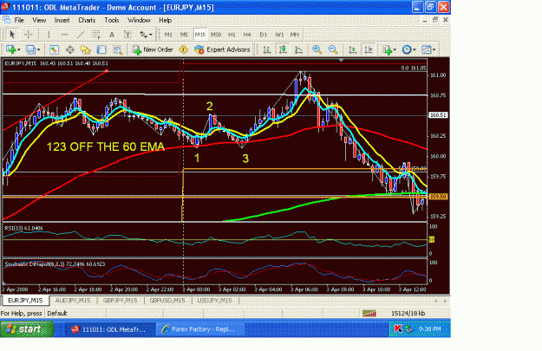
Task: Open the File menu
Action: pos(19,20)
